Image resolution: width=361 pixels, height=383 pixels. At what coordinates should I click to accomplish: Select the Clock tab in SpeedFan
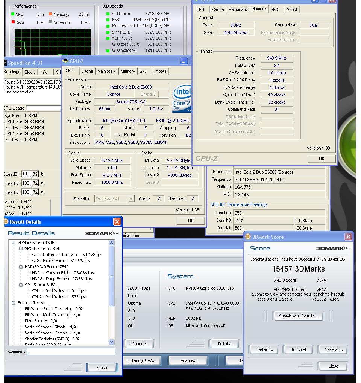coord(29,72)
